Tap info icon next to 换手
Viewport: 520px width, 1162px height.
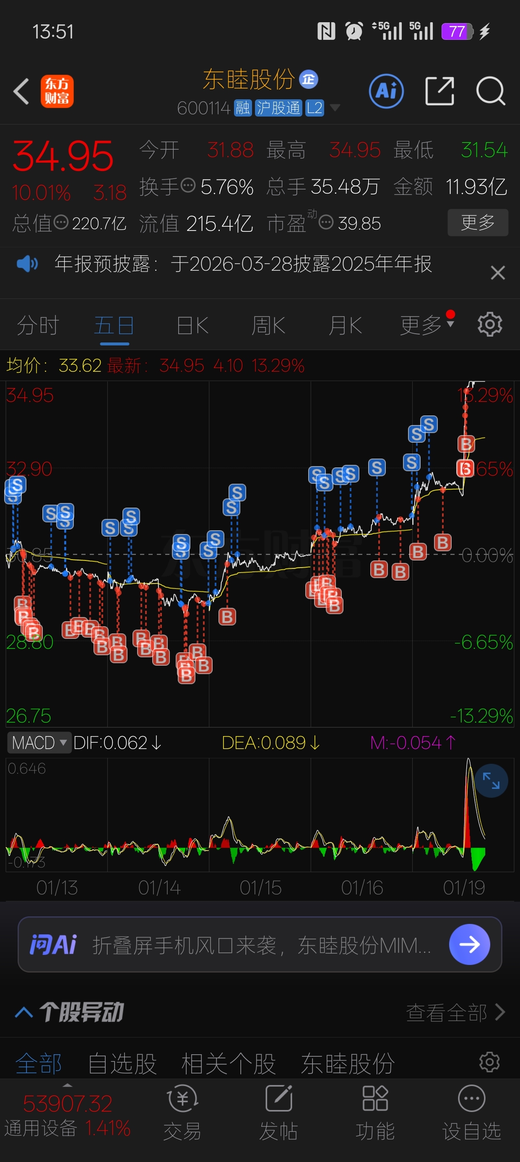(188, 185)
